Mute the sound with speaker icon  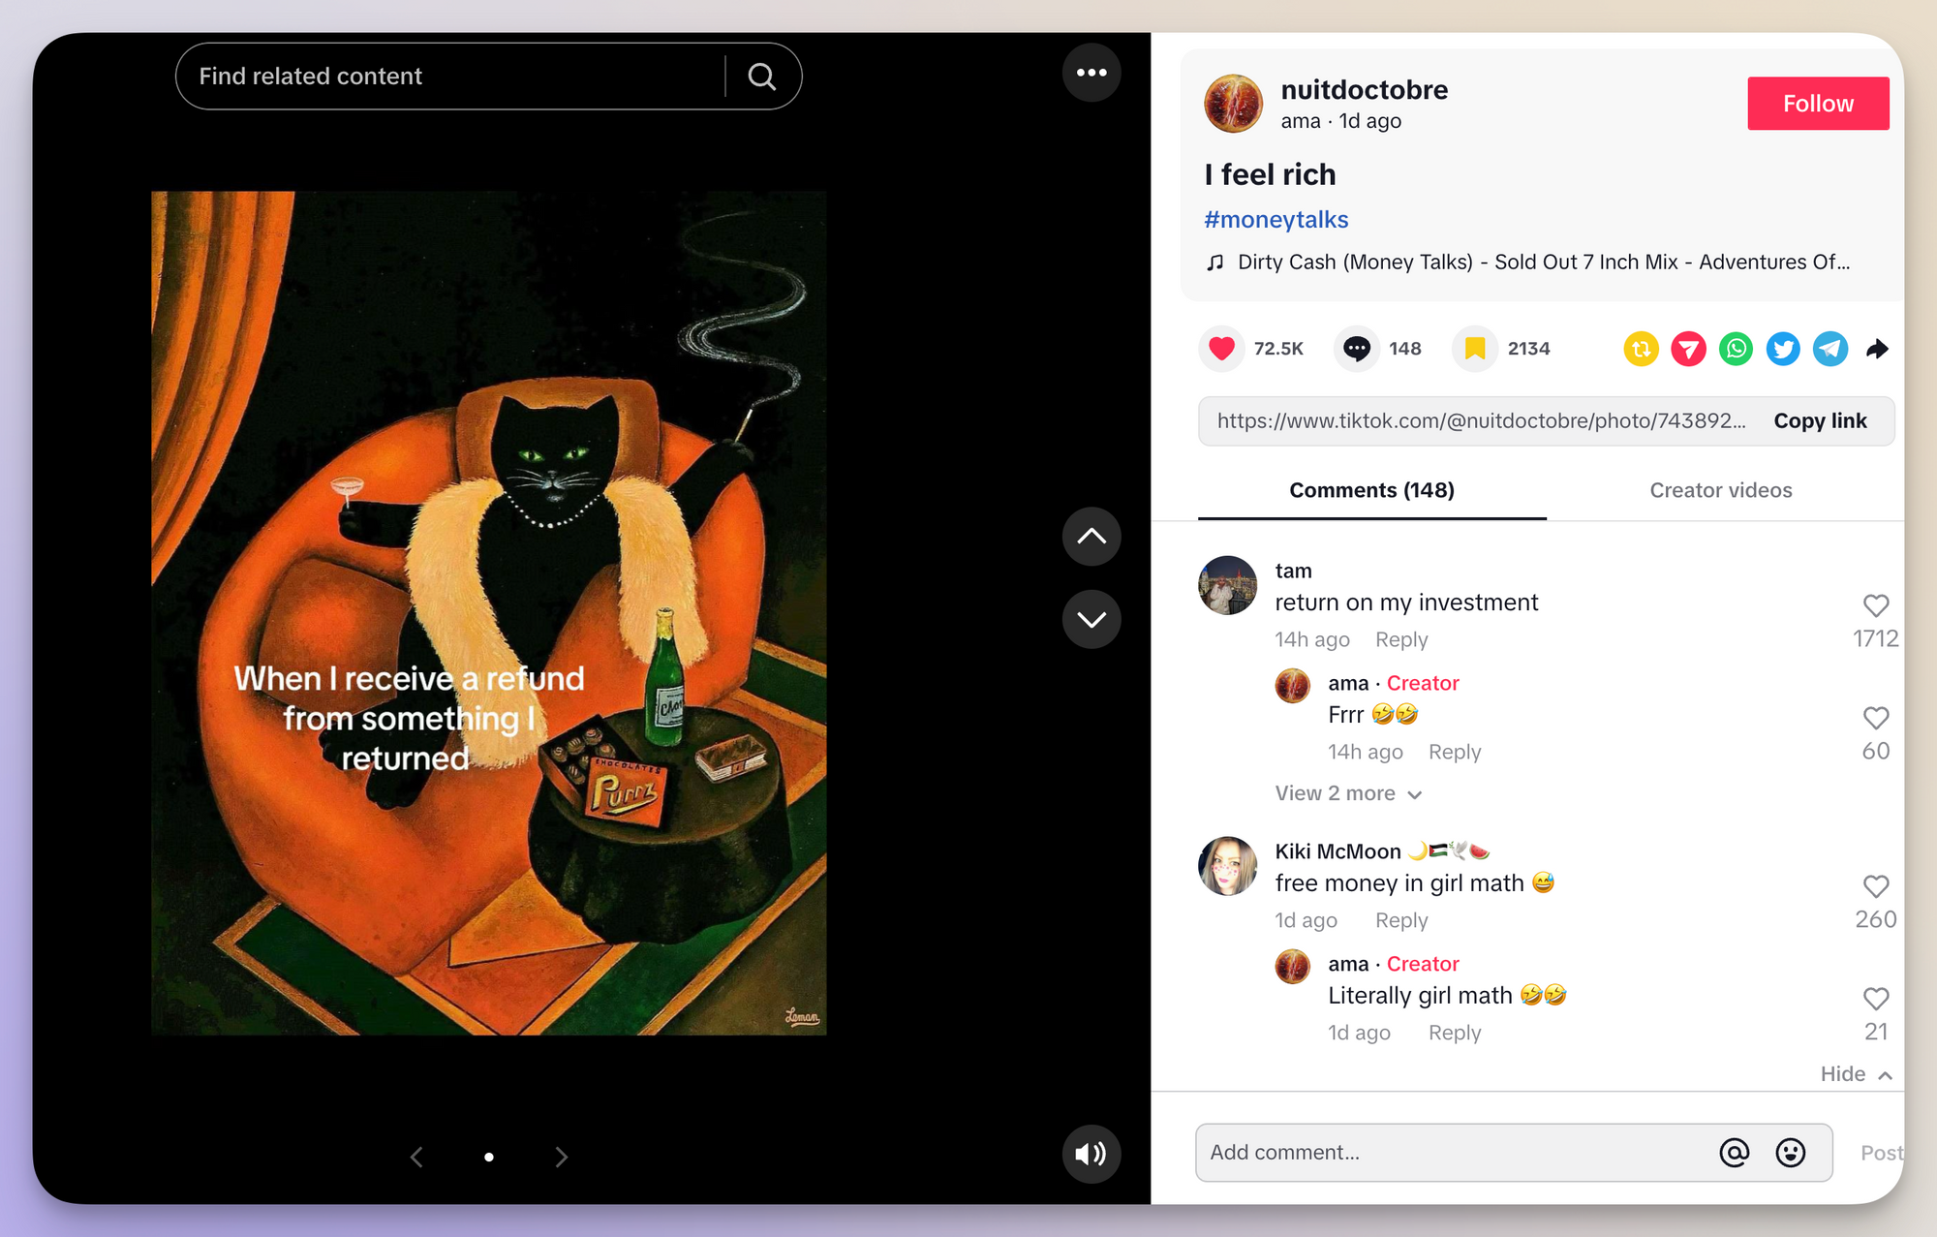pyautogui.click(x=1091, y=1154)
